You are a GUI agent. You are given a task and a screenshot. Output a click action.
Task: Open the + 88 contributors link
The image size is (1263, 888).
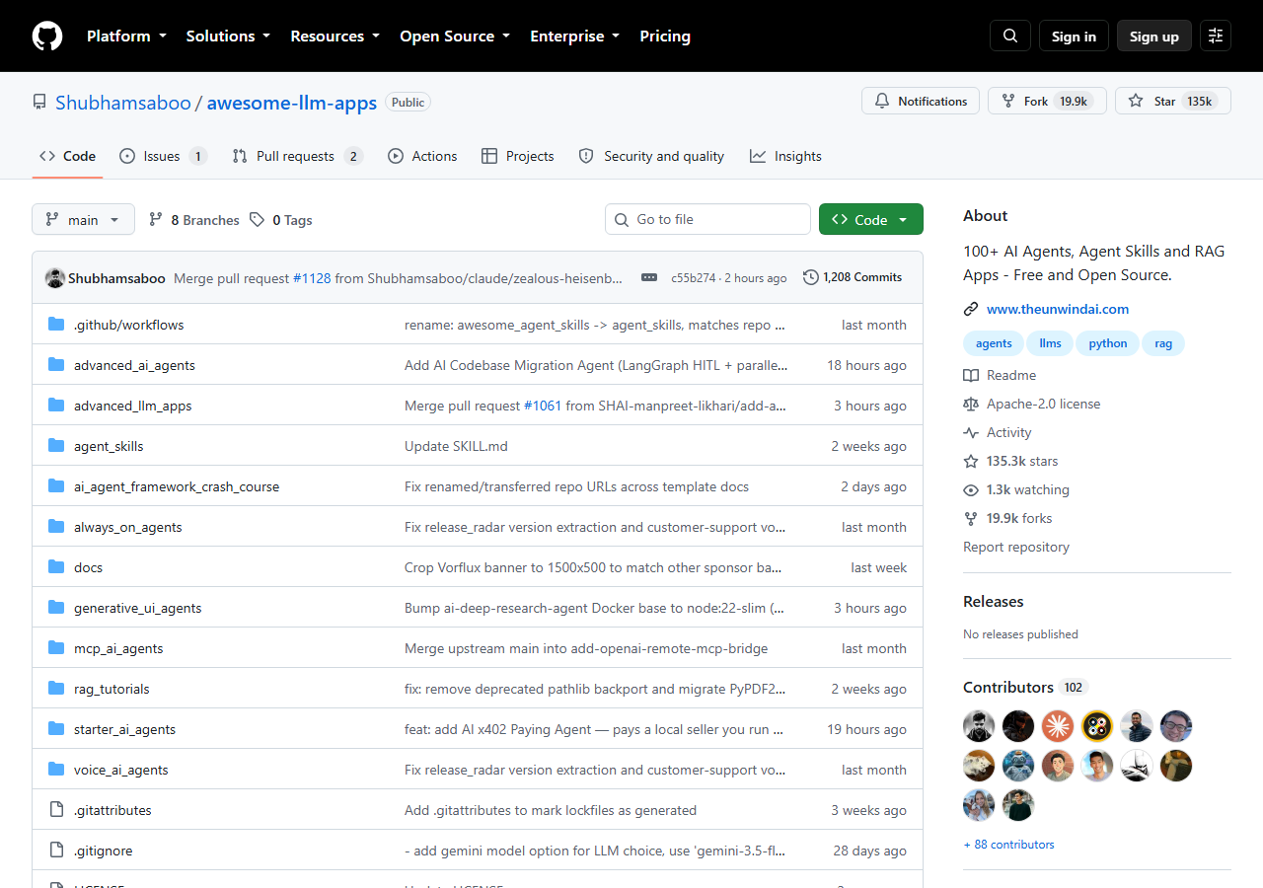1008,845
